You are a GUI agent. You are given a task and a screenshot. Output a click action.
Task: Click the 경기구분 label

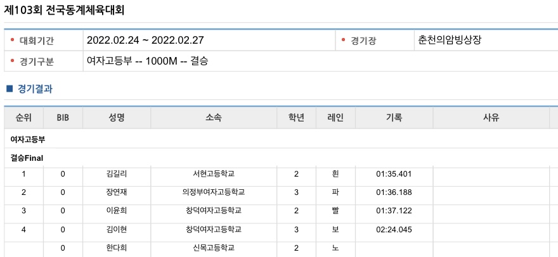37,62
